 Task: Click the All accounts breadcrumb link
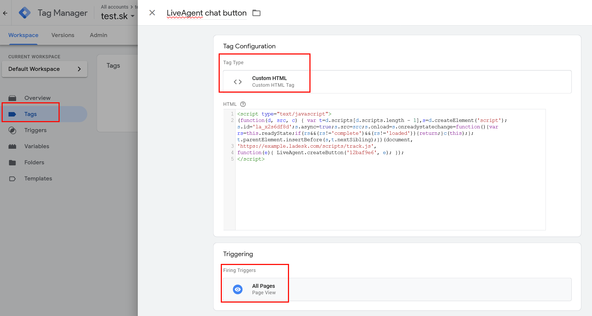tap(114, 7)
